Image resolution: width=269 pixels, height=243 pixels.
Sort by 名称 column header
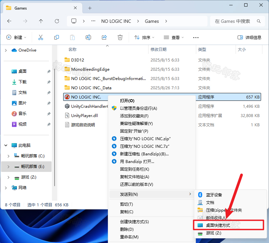pyautogui.click(x=72, y=50)
